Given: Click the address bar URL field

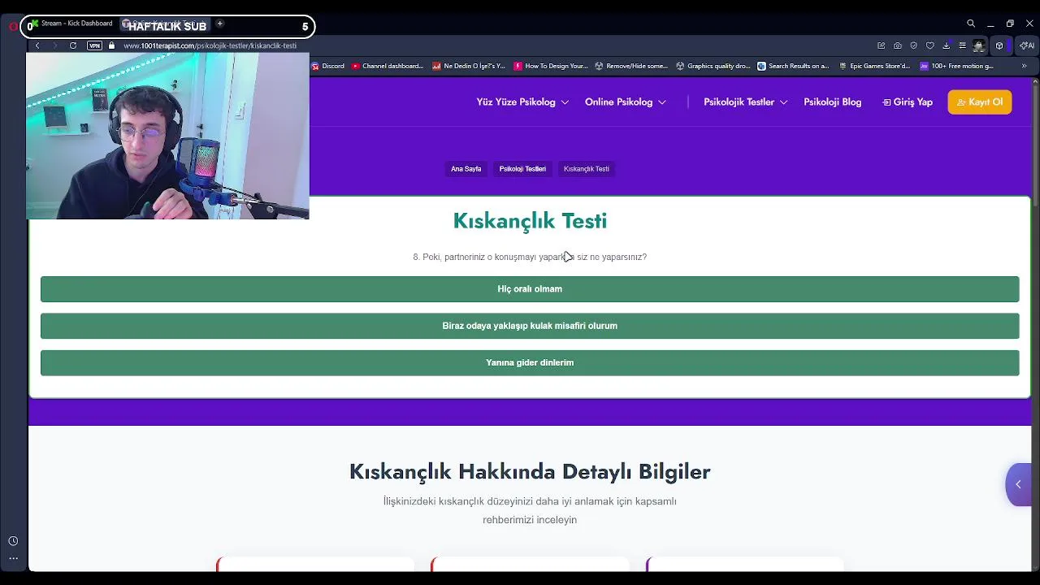Looking at the screenshot, I should point(210,45).
